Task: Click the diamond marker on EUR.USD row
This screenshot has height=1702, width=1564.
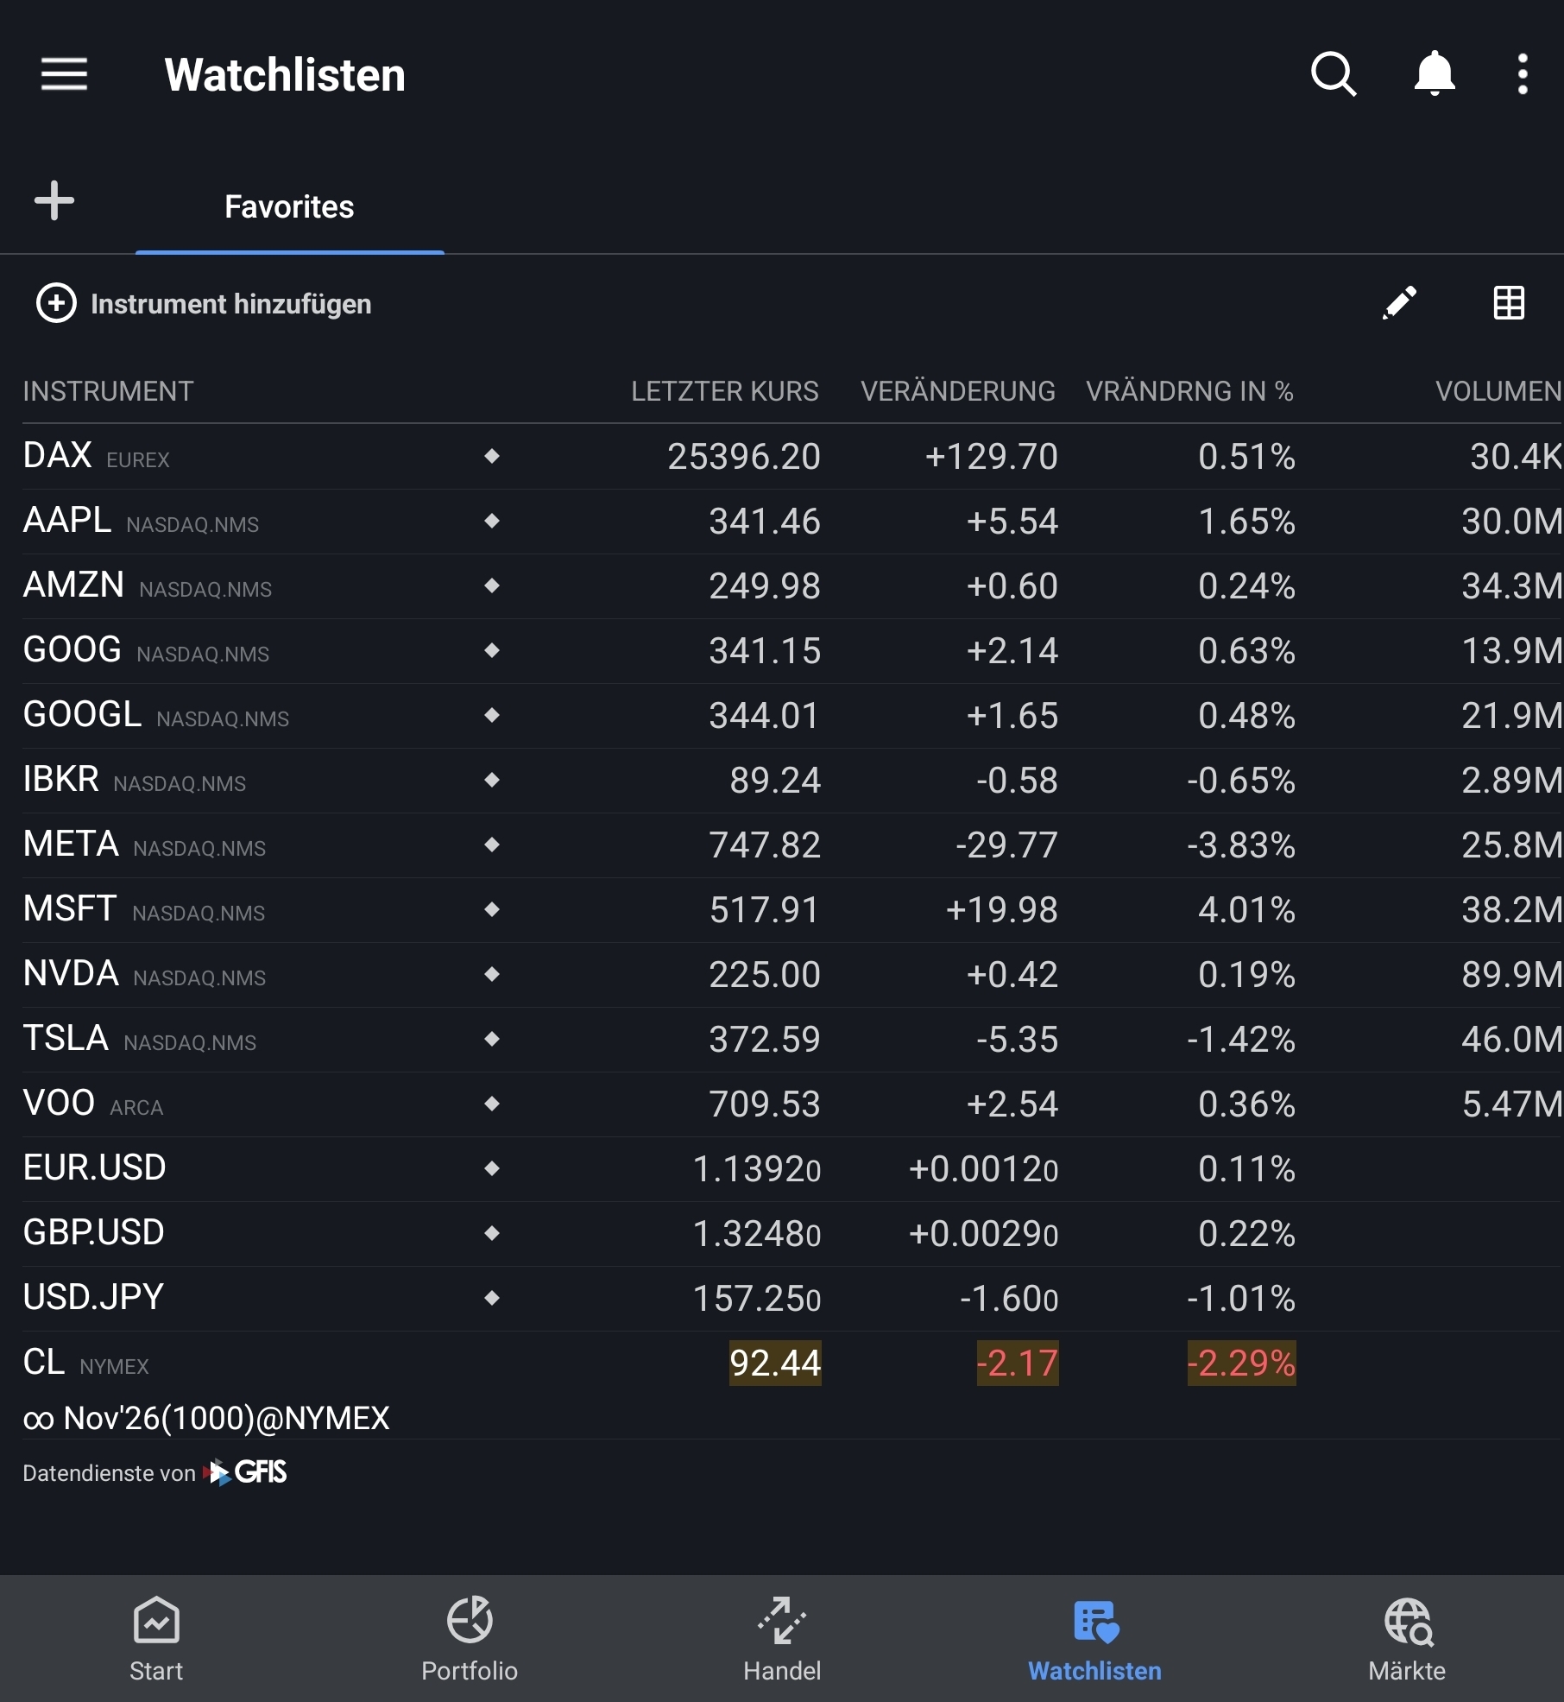Action: (x=492, y=1168)
